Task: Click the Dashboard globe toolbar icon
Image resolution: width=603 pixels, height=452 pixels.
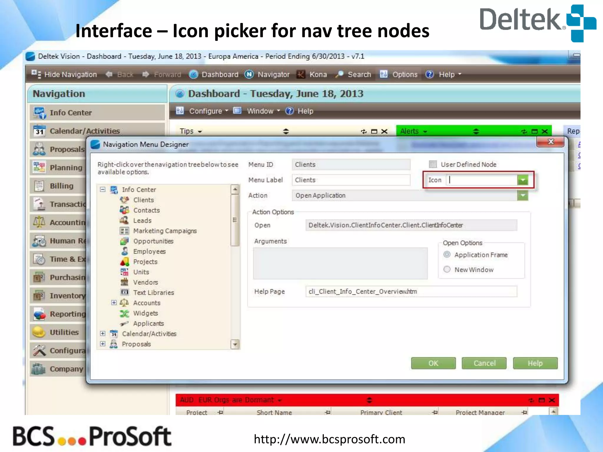Action: click(x=193, y=74)
